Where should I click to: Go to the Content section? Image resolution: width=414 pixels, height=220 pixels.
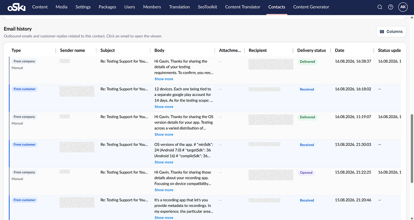(40, 7)
